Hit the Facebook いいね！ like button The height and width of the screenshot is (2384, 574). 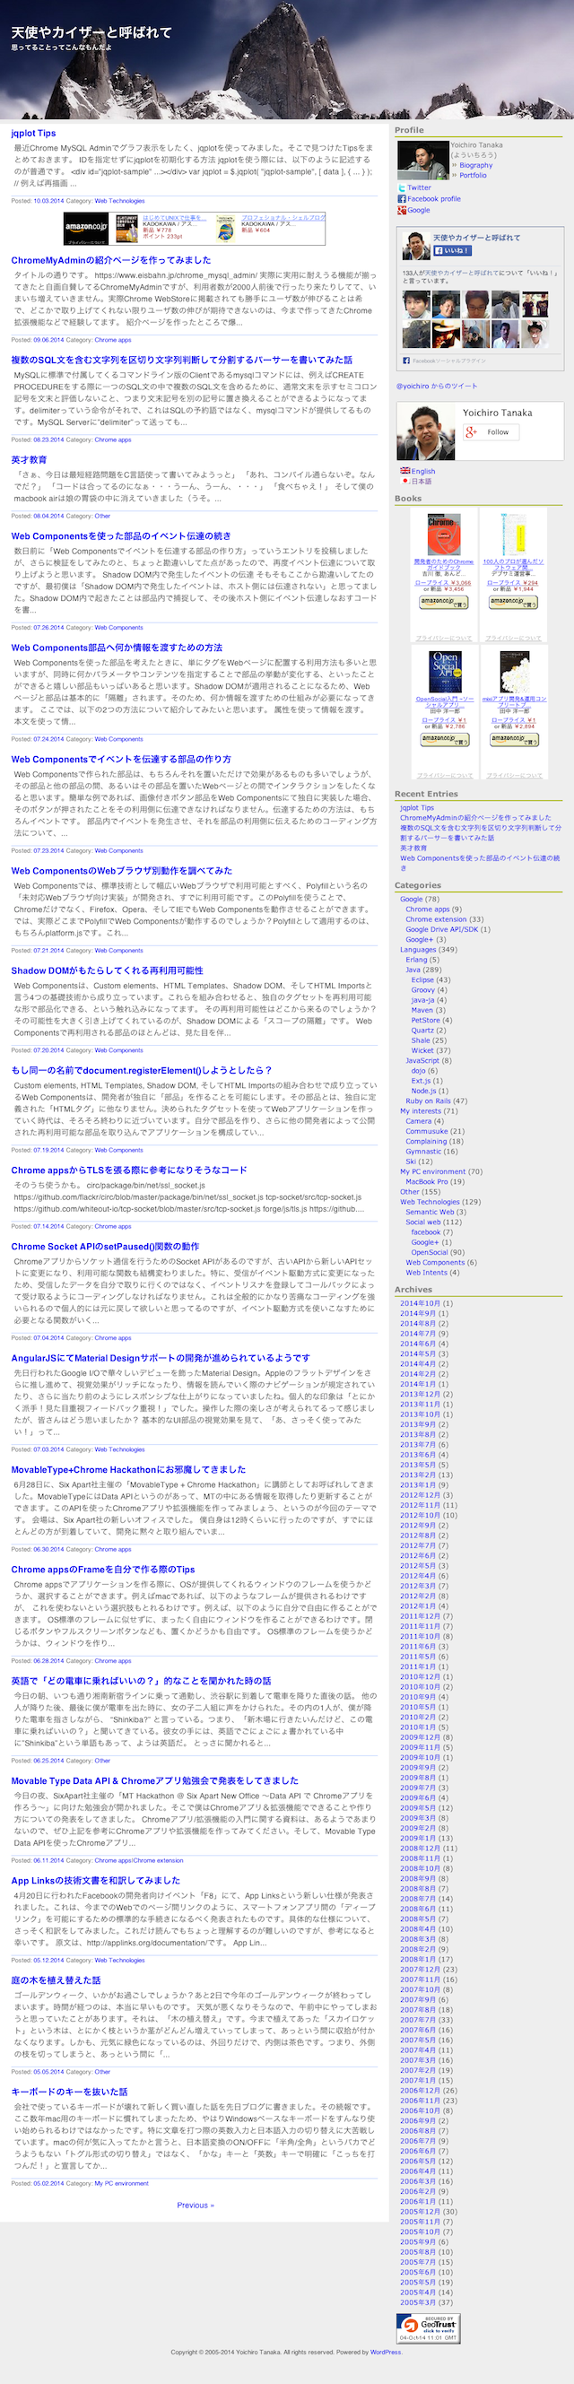click(x=453, y=251)
